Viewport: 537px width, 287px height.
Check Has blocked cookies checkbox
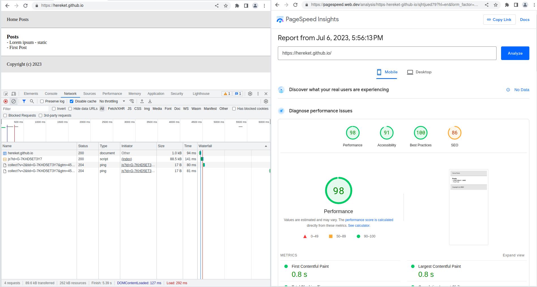click(234, 109)
